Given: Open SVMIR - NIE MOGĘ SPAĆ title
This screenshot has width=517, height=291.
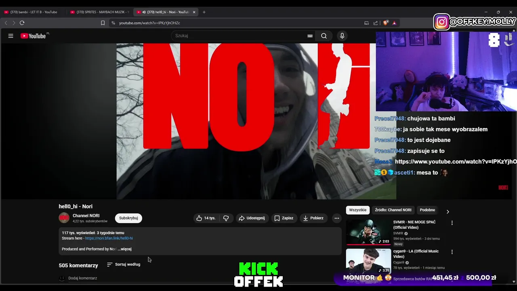Looking at the screenshot, I should point(414,225).
